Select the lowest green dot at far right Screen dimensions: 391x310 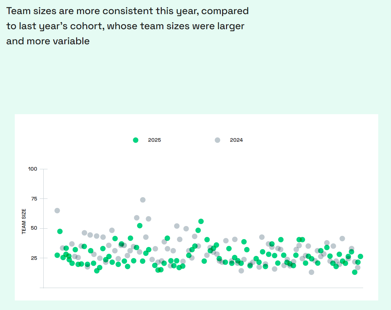355,272
